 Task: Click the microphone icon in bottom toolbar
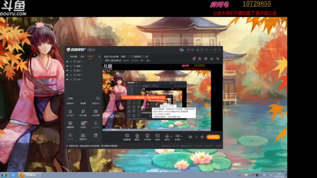167,137
